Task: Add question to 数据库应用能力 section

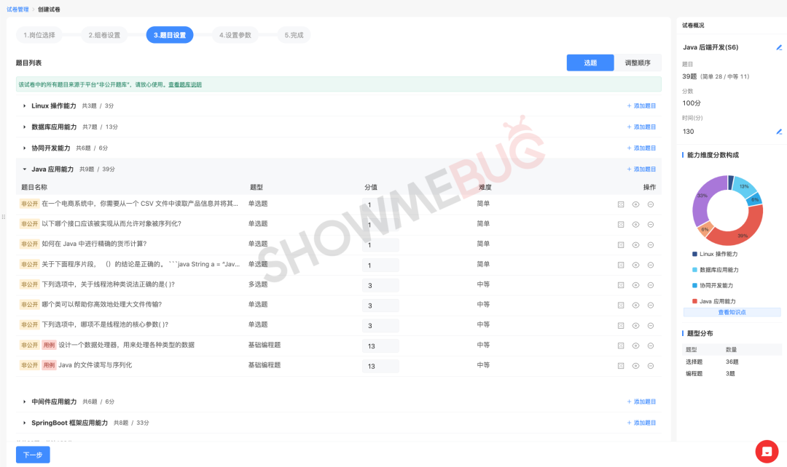Action: pyautogui.click(x=641, y=127)
